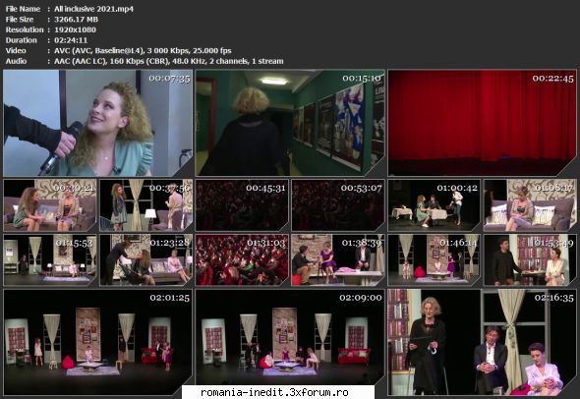Open the table scene thumbnail 01:00:42

click(x=435, y=205)
